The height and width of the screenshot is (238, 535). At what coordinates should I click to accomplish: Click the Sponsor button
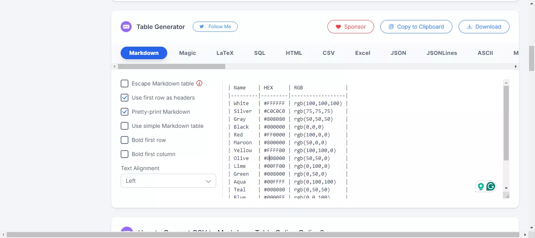tap(351, 27)
